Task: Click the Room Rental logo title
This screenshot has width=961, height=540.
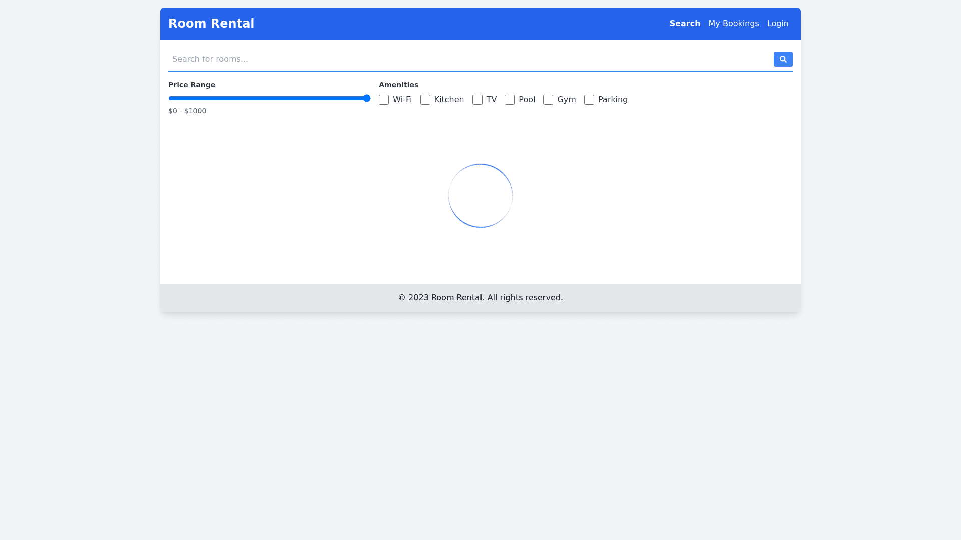Action: click(211, 24)
